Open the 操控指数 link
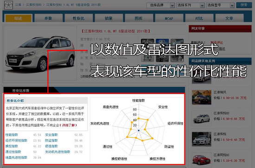 12,146
